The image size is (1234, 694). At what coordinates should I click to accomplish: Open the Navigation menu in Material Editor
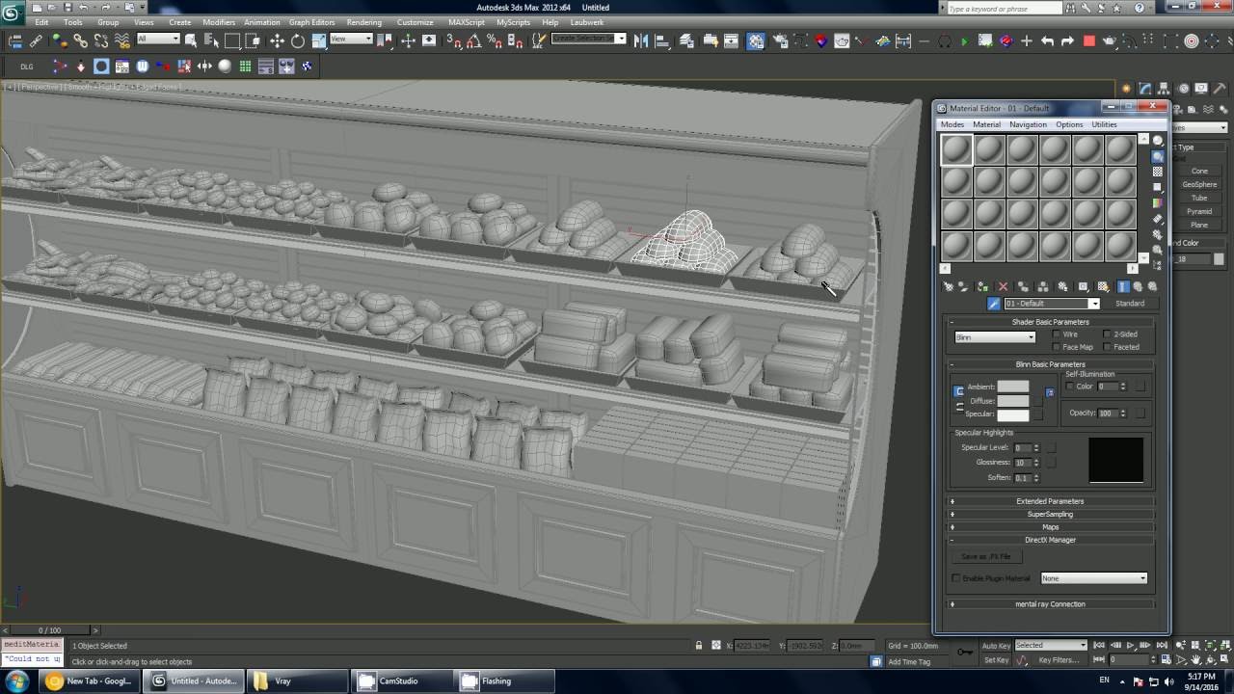(x=1028, y=124)
